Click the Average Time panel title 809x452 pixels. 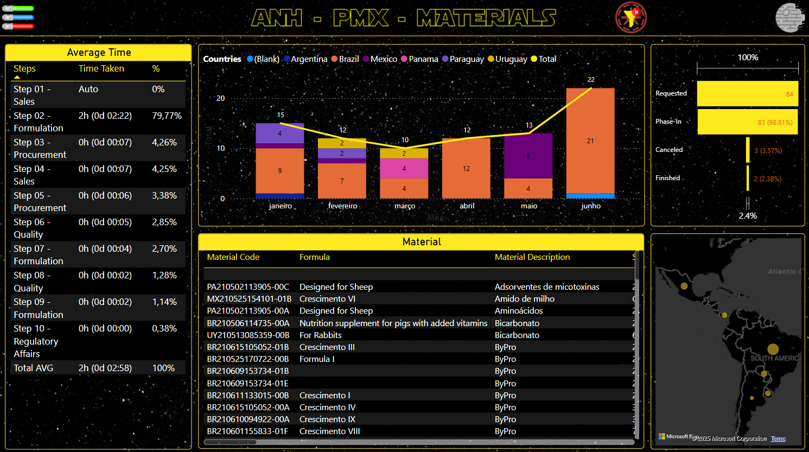coord(99,53)
